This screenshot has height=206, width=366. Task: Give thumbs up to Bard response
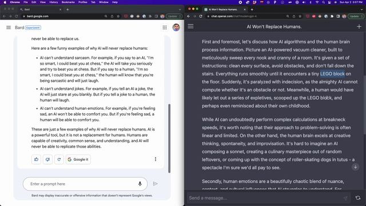[36, 159]
